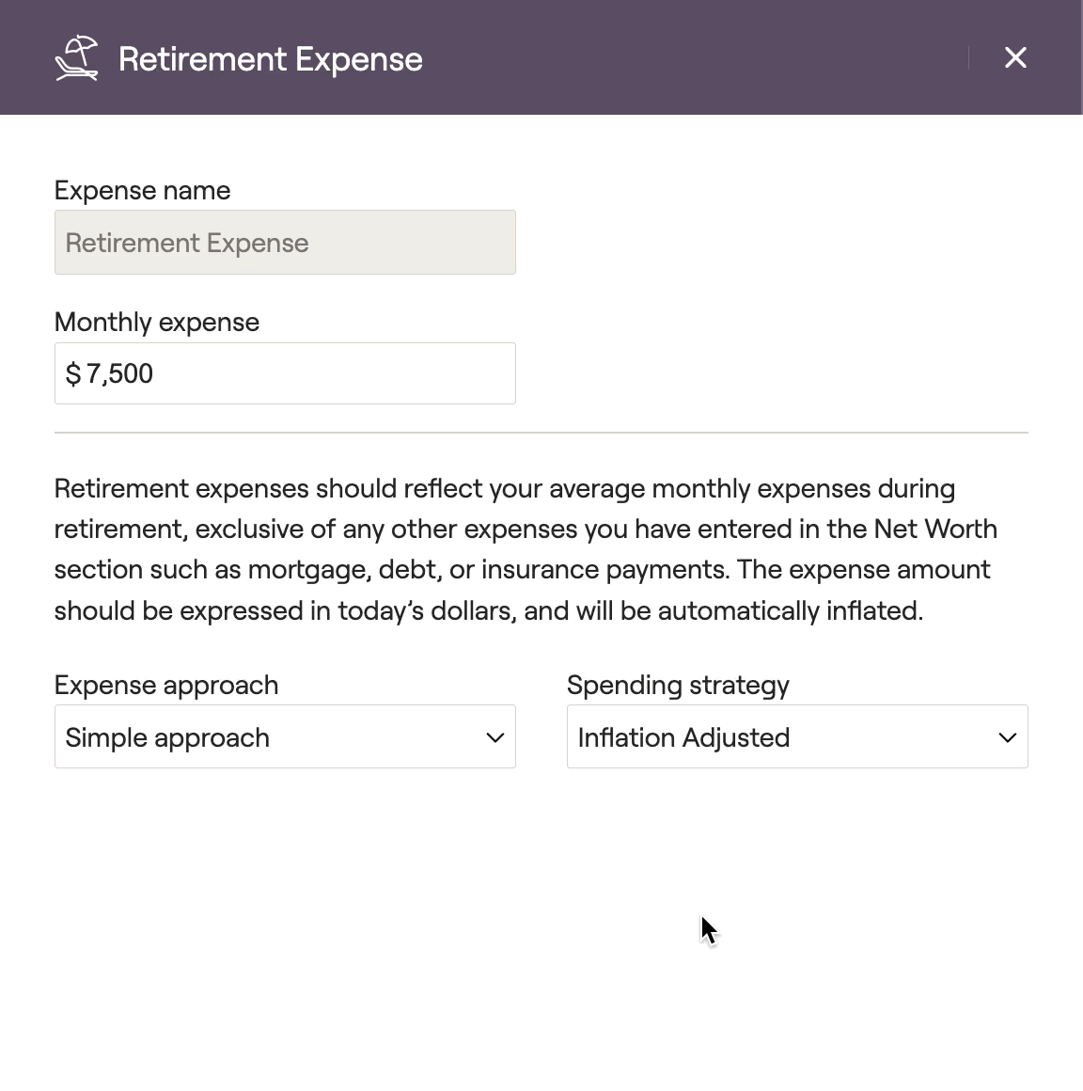Screen dimensions: 1083x1091
Task: Focus the Monthly expense input box
Action: click(285, 373)
